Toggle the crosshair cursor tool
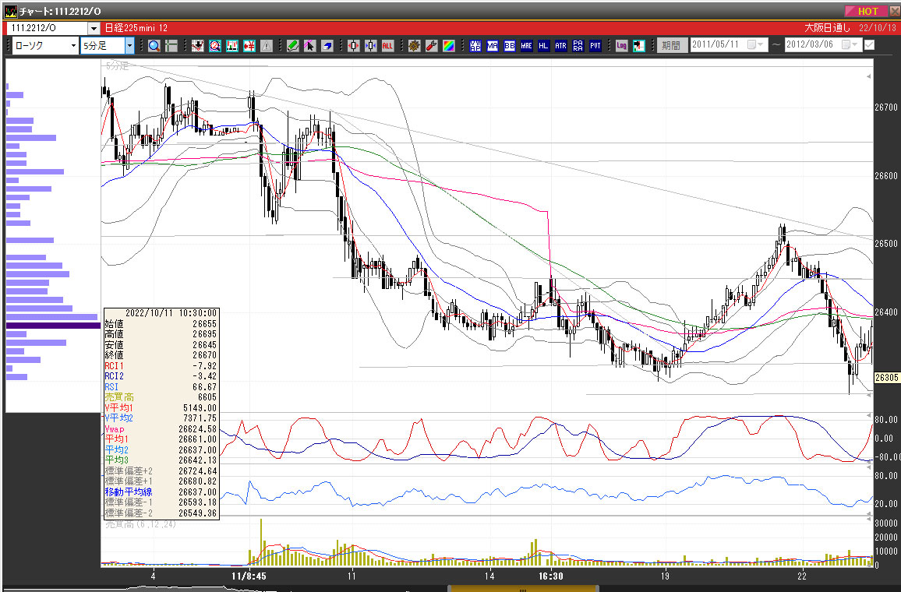Screen dimensions: 901x592 [x=171, y=46]
